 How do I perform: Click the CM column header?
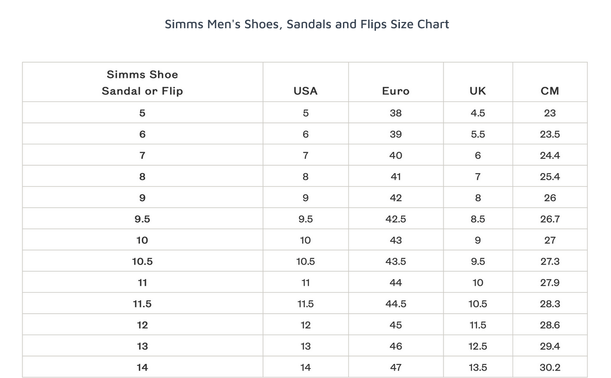coord(550,91)
